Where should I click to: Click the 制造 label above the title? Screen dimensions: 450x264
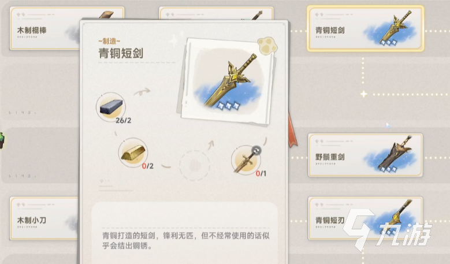[109, 42]
